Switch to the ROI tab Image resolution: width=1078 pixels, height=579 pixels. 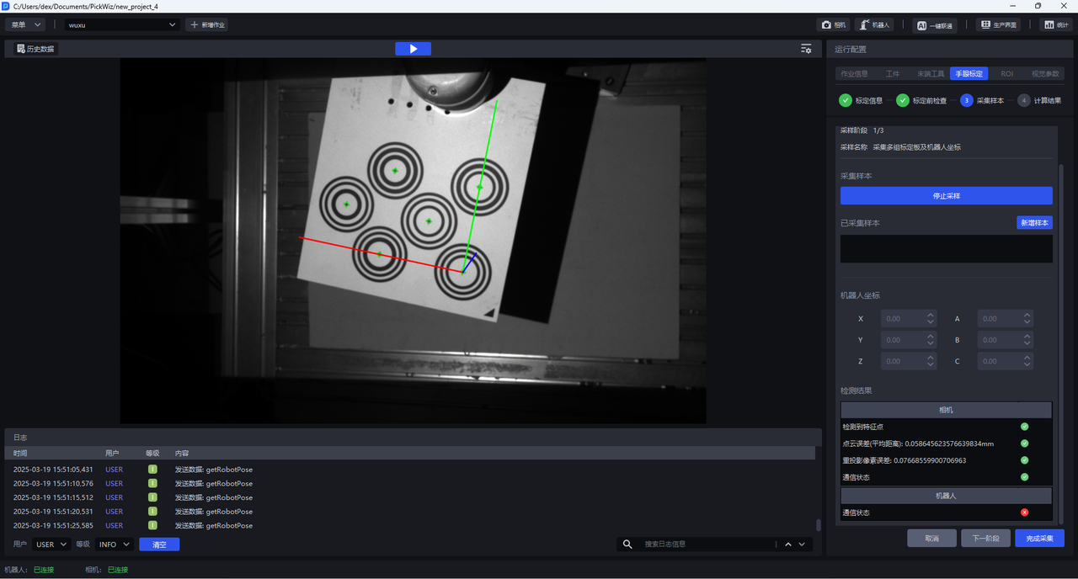(1006, 74)
